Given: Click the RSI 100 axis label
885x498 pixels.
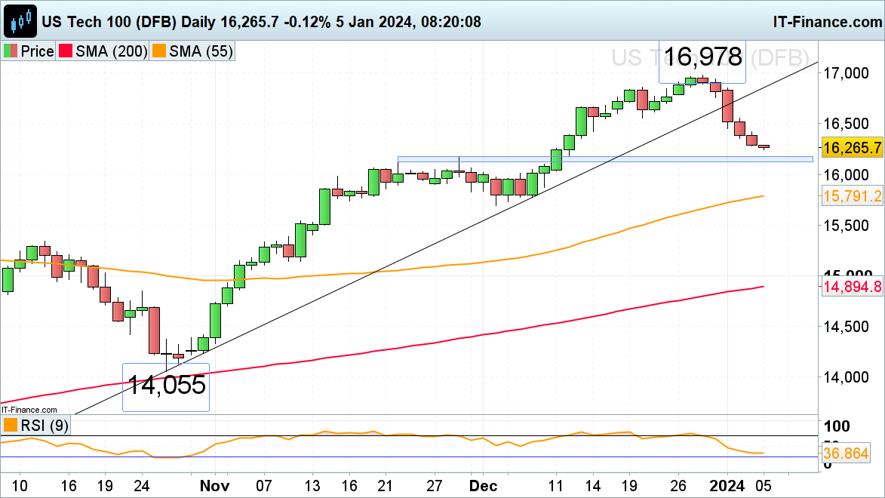Looking at the screenshot, I should point(837,426).
